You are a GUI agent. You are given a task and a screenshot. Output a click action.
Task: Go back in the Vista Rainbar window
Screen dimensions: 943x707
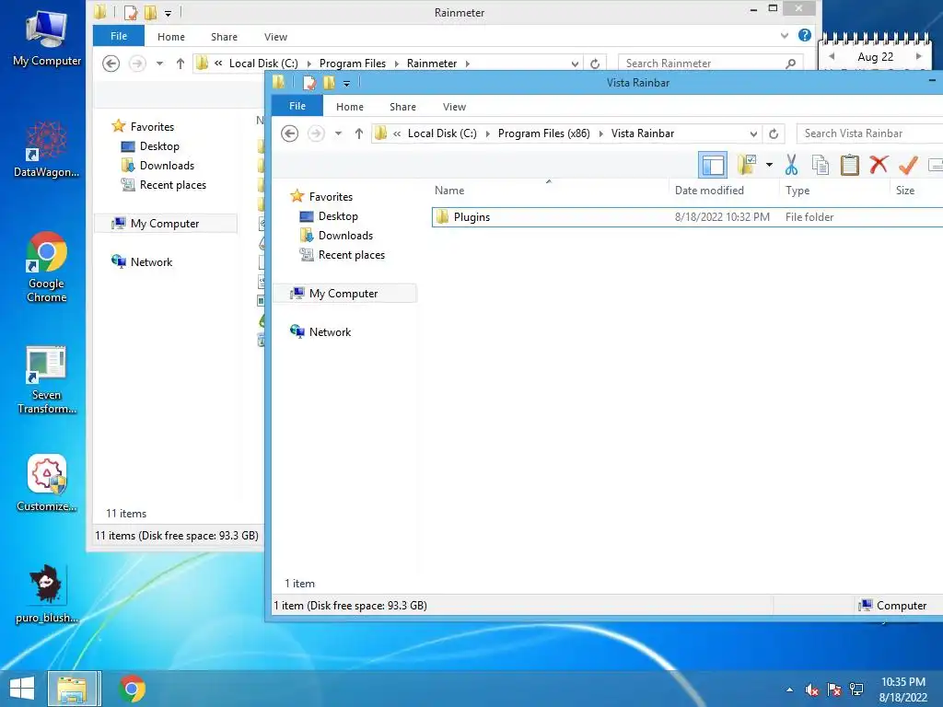290,133
